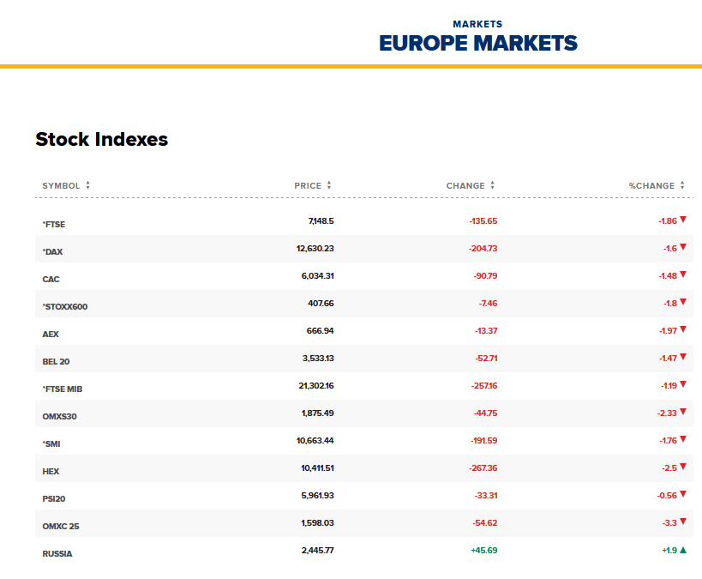The height and width of the screenshot is (579, 702).
Task: Click the AEX percent change -1.97
Action: point(668,331)
